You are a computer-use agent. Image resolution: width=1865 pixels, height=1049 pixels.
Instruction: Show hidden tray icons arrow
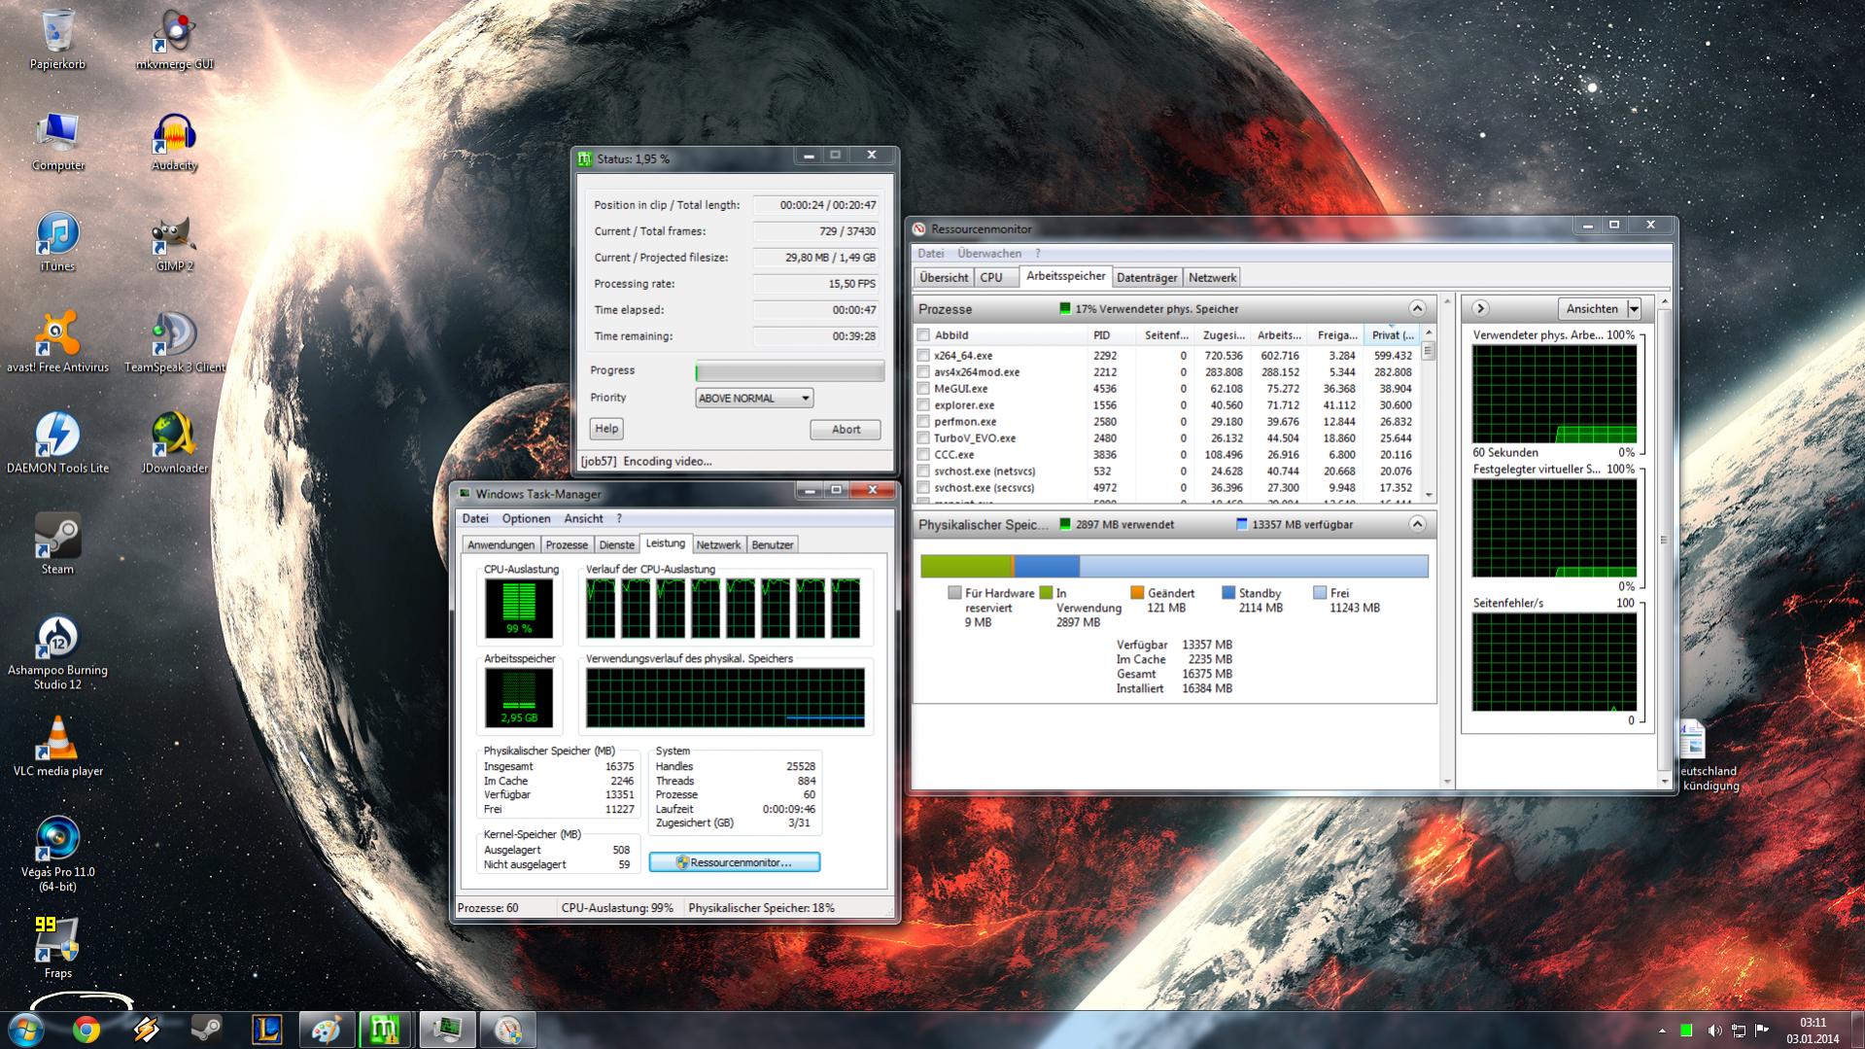pyautogui.click(x=1662, y=1031)
